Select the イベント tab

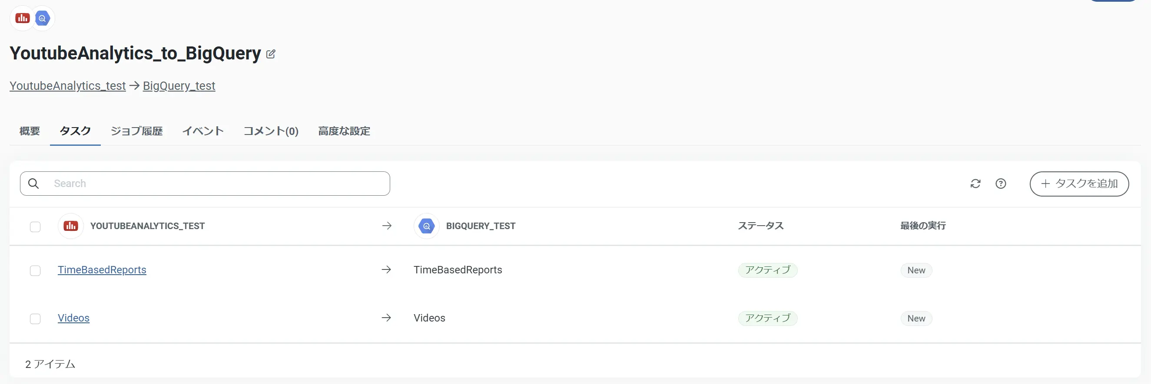[203, 131]
